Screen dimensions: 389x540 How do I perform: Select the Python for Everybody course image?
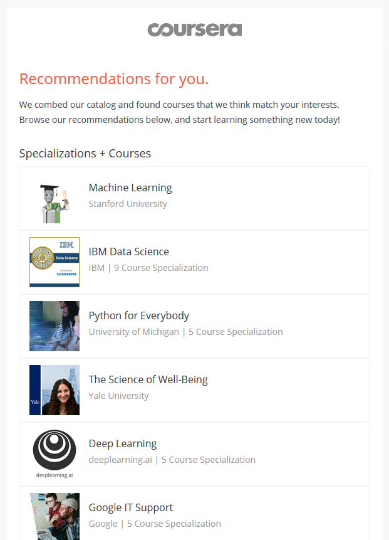tap(54, 326)
